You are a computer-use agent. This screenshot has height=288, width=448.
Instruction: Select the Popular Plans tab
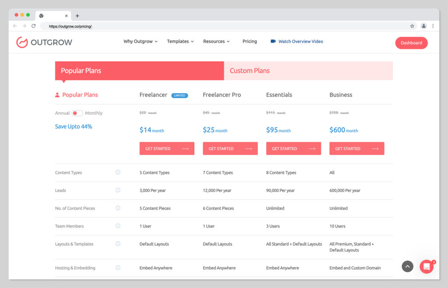coord(139,71)
